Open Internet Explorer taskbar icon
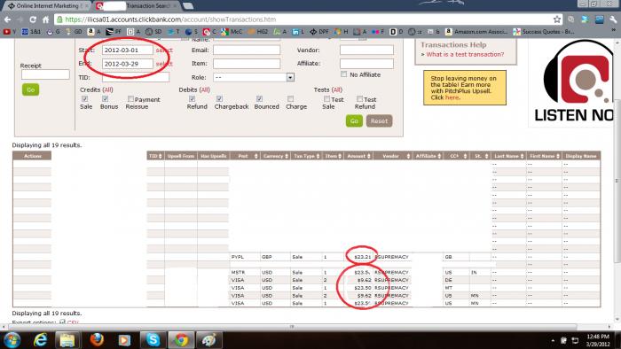The image size is (621, 349). click(41, 340)
